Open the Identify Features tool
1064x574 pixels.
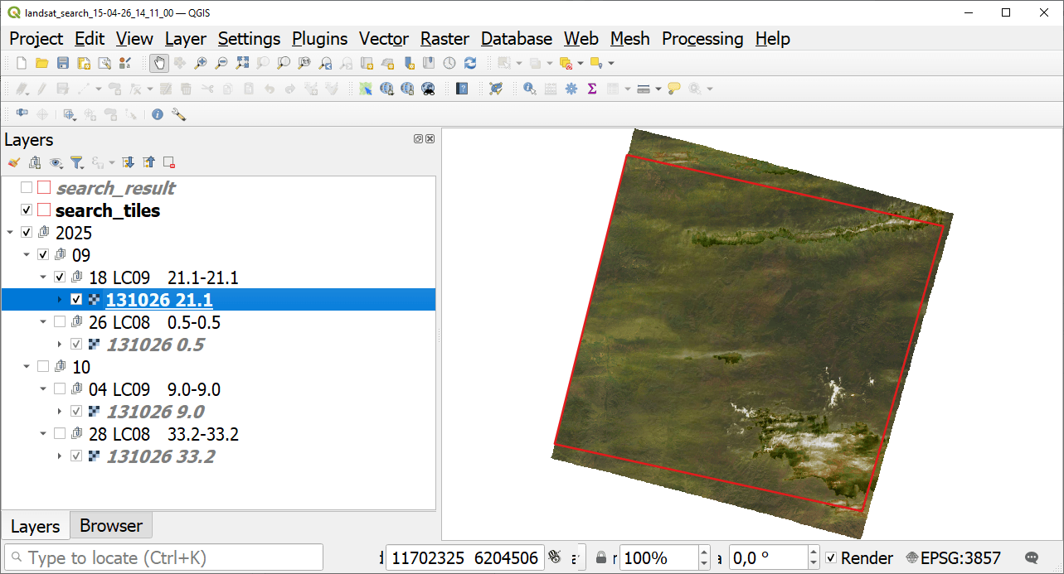[529, 89]
